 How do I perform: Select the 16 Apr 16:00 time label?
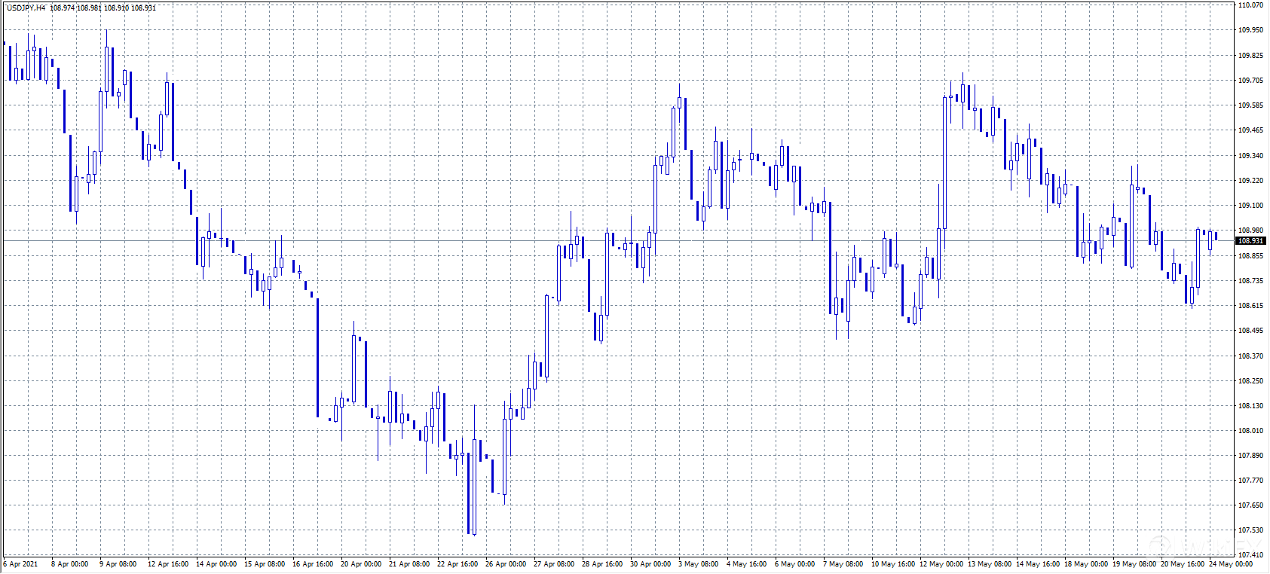point(313,564)
